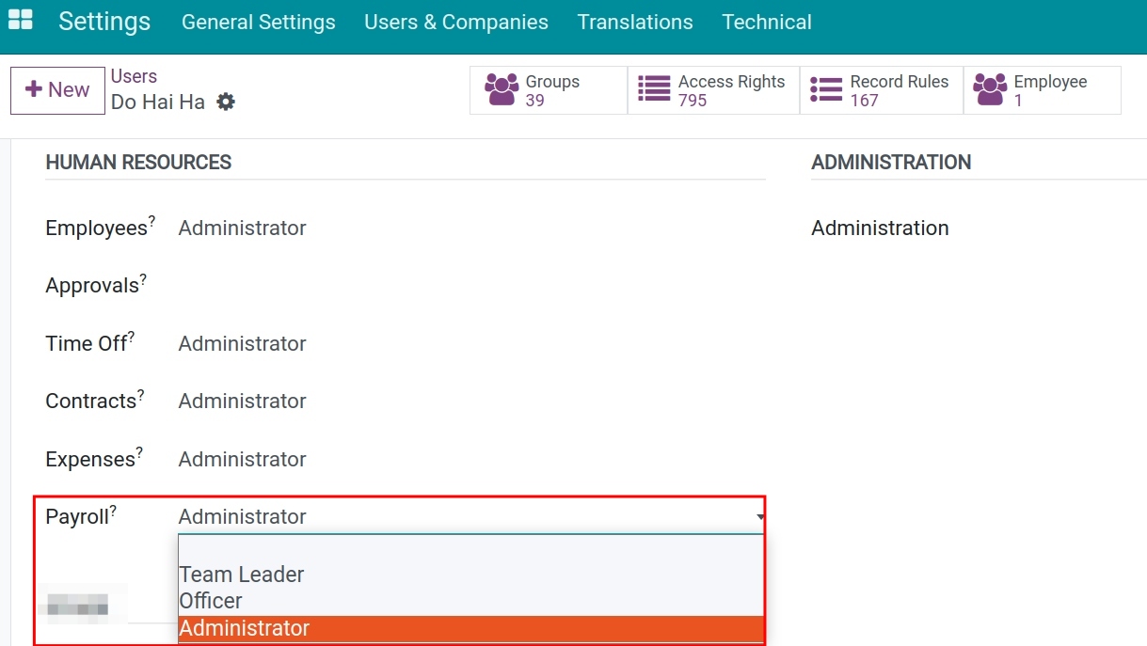Click the Approvals help question mark

(143, 279)
